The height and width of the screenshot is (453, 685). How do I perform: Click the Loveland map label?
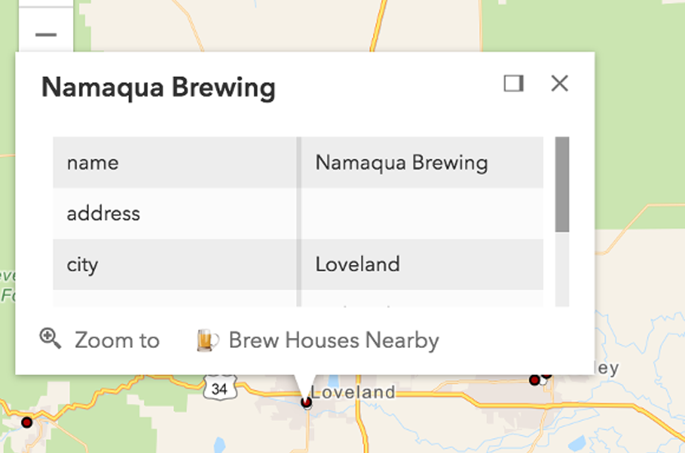(353, 392)
